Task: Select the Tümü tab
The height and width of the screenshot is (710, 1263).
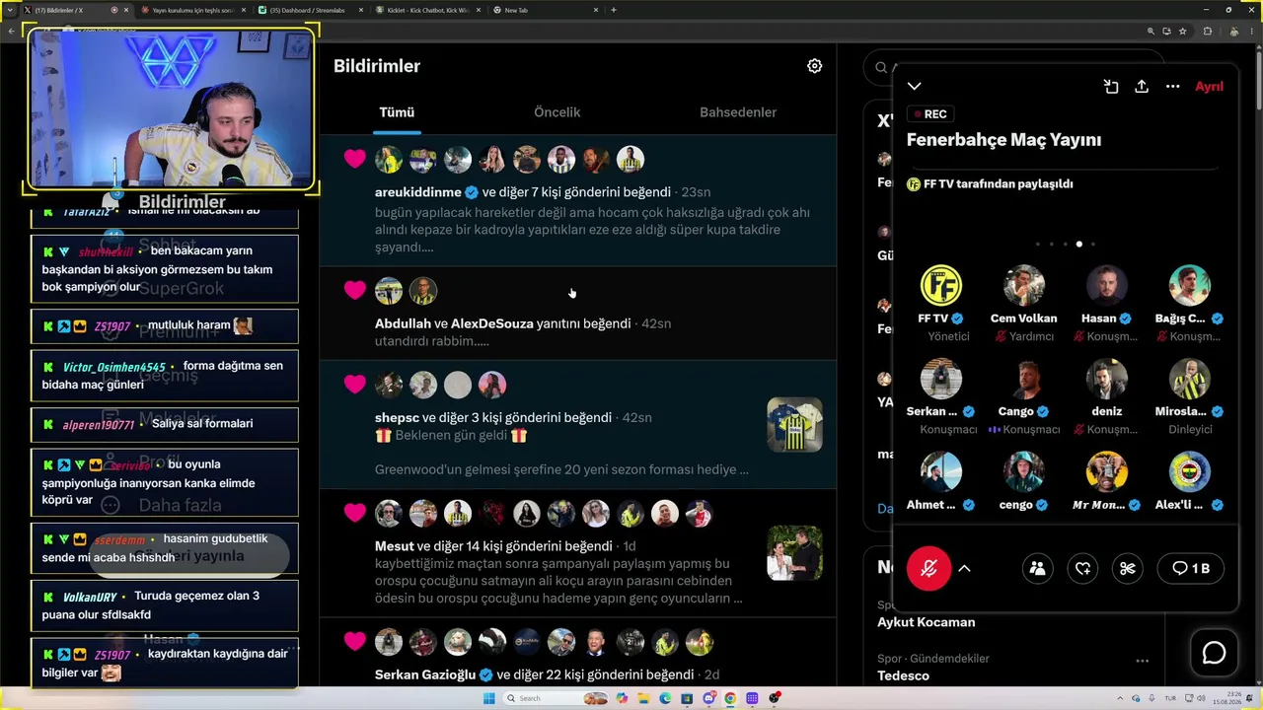Action: coord(397,112)
